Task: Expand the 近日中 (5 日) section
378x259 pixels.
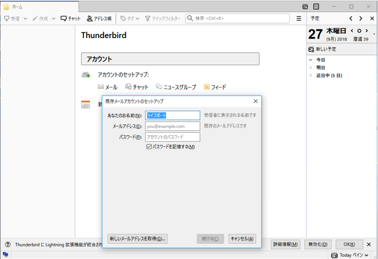Action: click(x=311, y=75)
